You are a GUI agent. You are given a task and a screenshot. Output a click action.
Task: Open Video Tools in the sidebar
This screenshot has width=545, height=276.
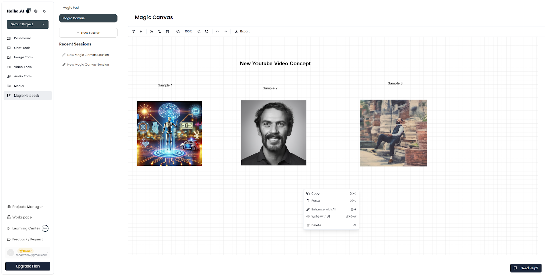(22, 67)
